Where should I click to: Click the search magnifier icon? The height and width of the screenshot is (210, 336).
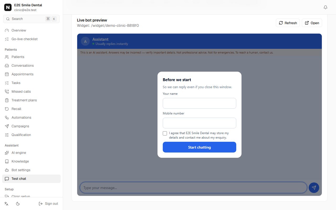click(8, 19)
